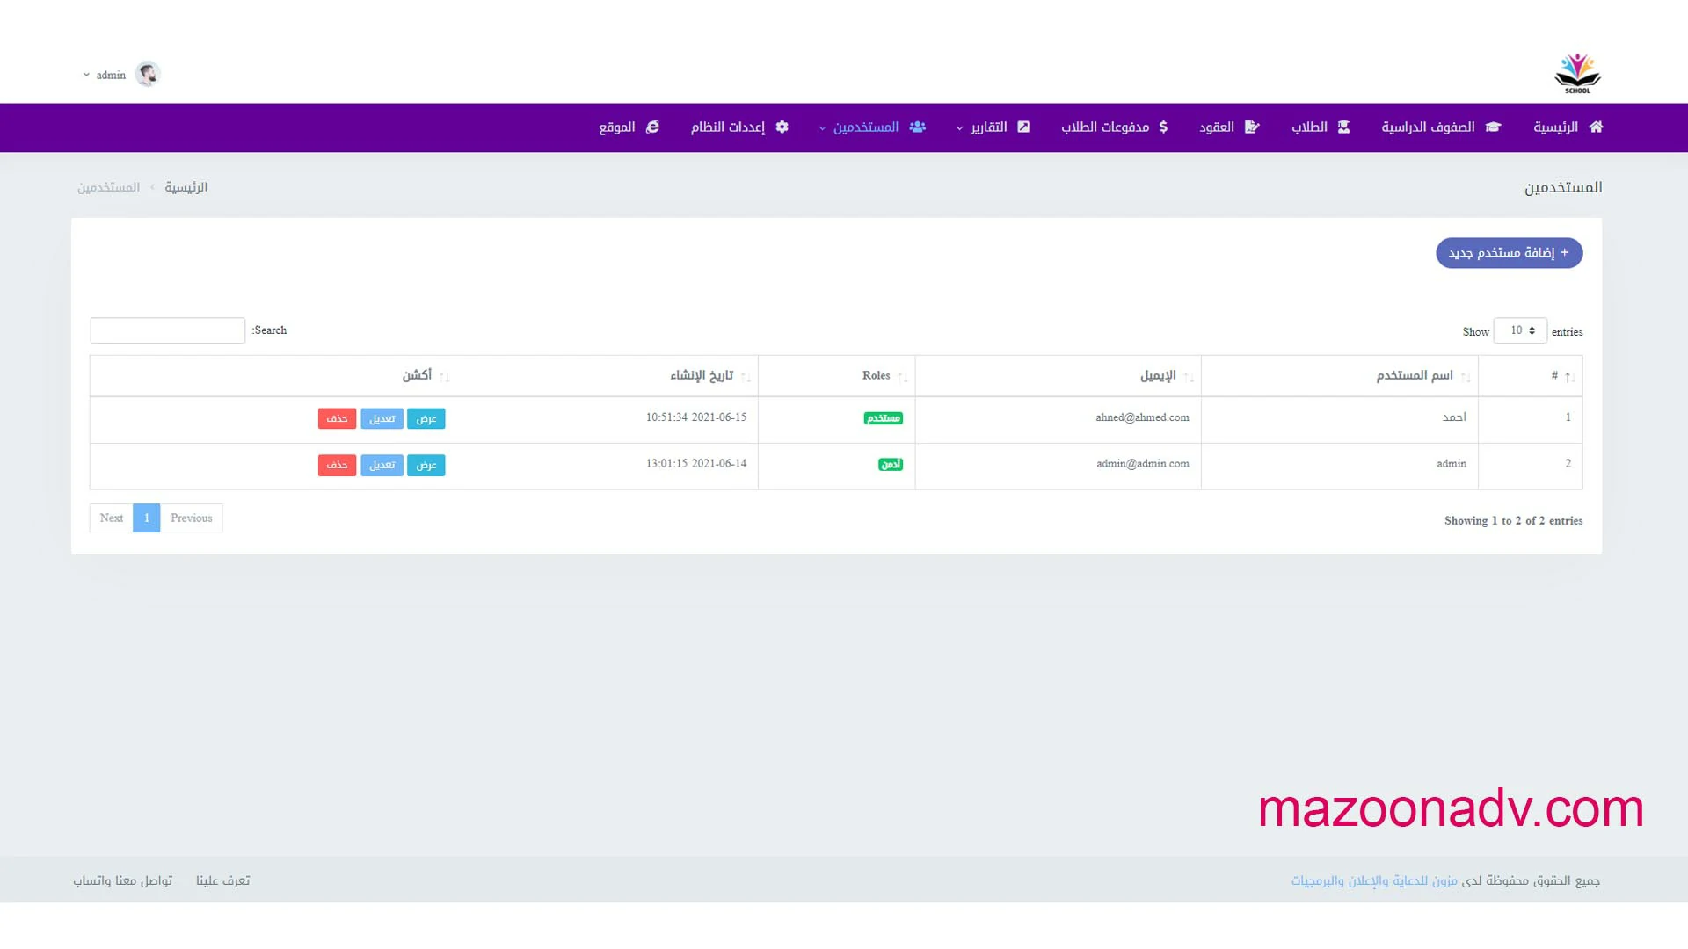
Task: Click add new user button
Action: coord(1509,253)
